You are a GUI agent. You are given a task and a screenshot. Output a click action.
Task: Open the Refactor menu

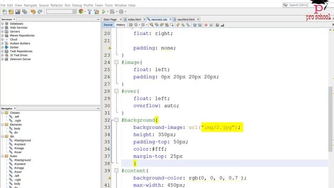click(57, 5)
